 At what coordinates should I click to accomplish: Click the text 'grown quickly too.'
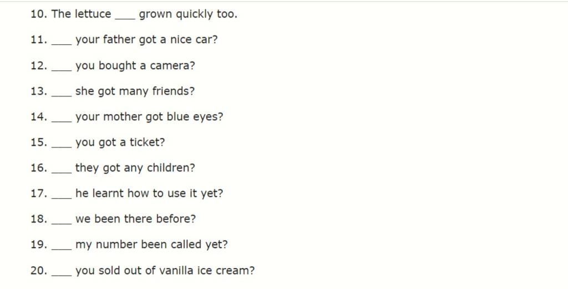point(188,14)
